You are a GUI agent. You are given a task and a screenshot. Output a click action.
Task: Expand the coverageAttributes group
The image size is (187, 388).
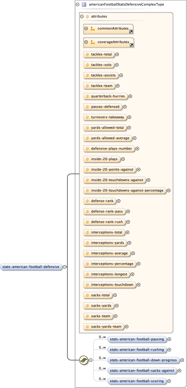click(x=86, y=42)
